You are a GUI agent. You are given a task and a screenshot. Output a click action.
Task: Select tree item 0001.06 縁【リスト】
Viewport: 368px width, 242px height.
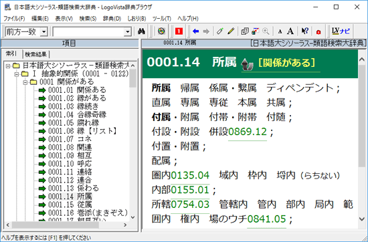click(x=82, y=131)
